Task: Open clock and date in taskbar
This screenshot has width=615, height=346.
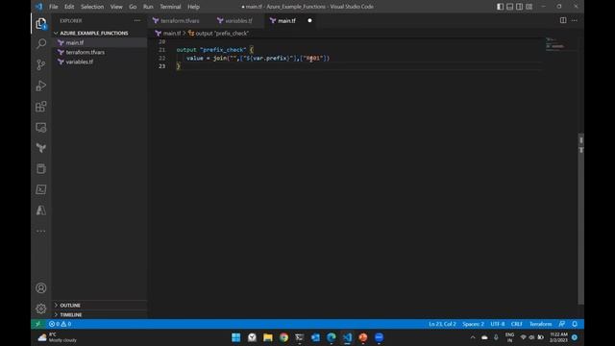Action: click(558, 337)
